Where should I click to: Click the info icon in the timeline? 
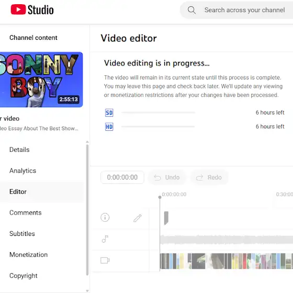105,217
